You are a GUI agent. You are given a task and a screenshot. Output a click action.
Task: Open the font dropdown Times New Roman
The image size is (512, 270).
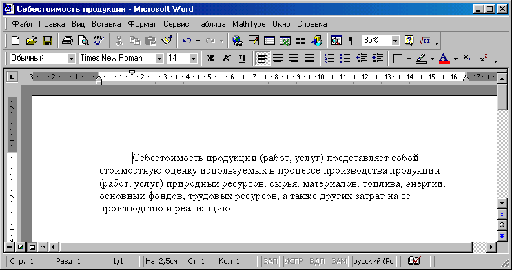tap(160, 59)
